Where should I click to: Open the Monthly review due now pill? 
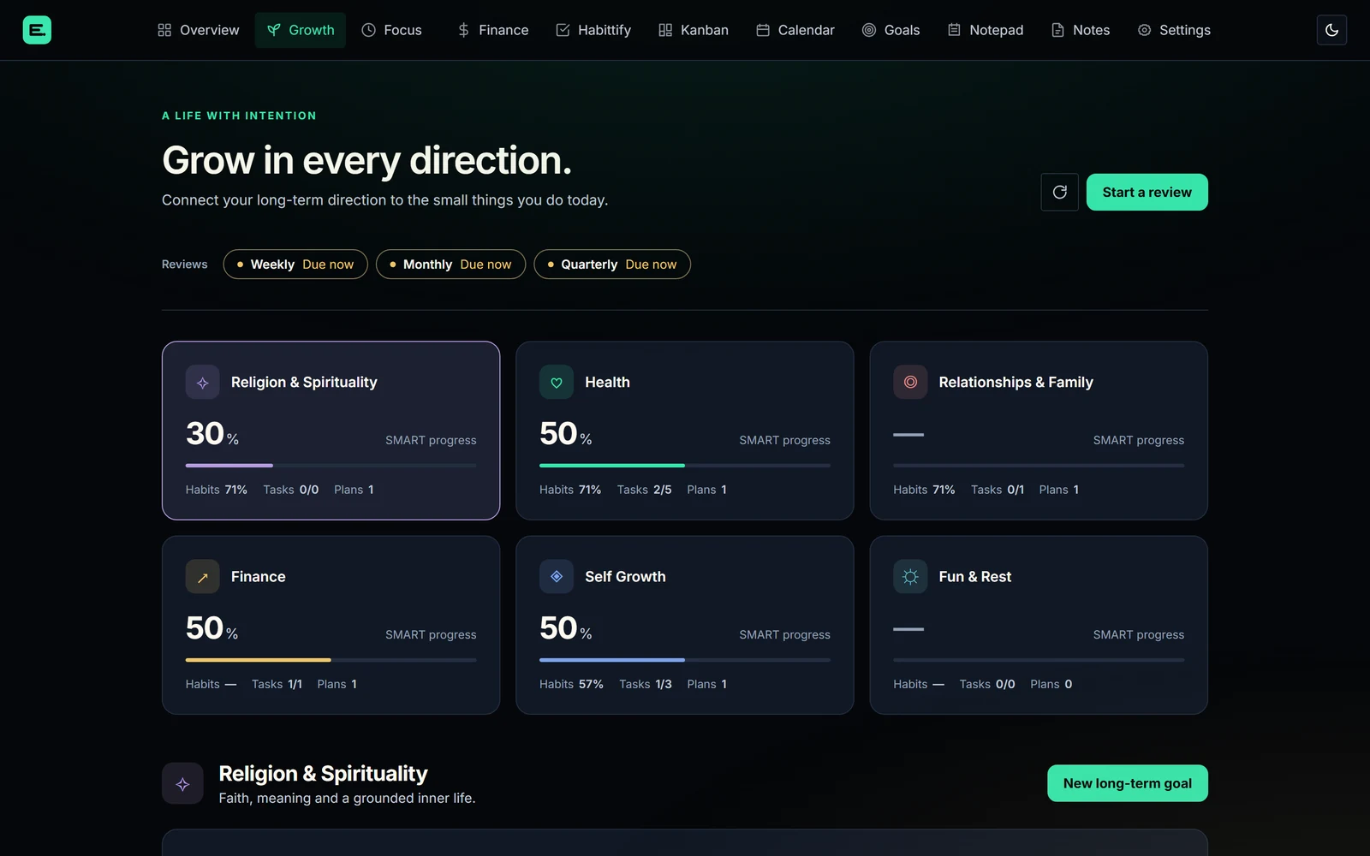click(451, 265)
